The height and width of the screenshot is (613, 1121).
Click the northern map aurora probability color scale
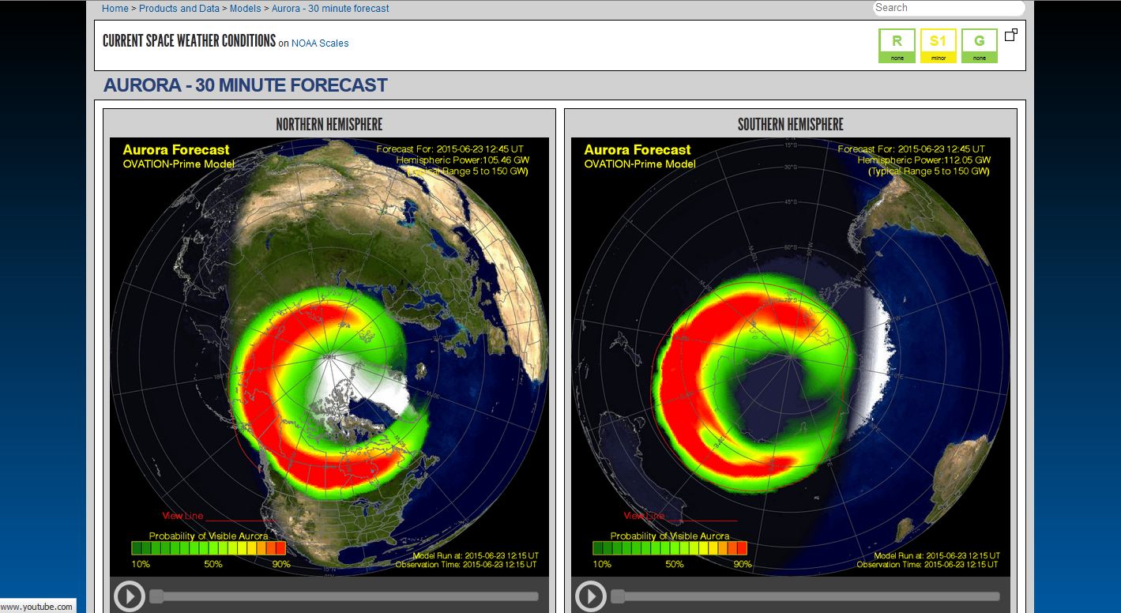pyautogui.click(x=208, y=548)
